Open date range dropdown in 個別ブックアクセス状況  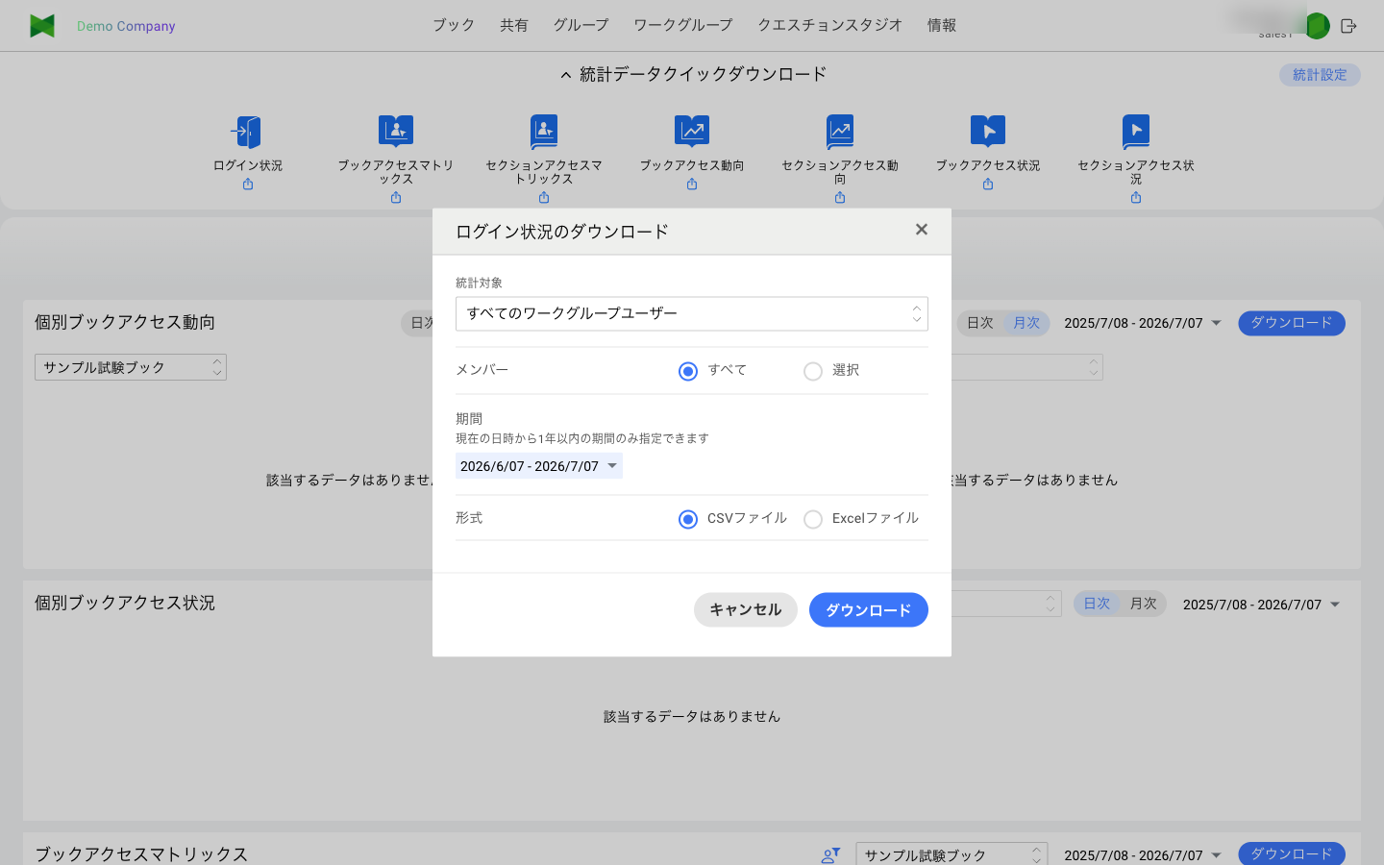tap(1261, 605)
